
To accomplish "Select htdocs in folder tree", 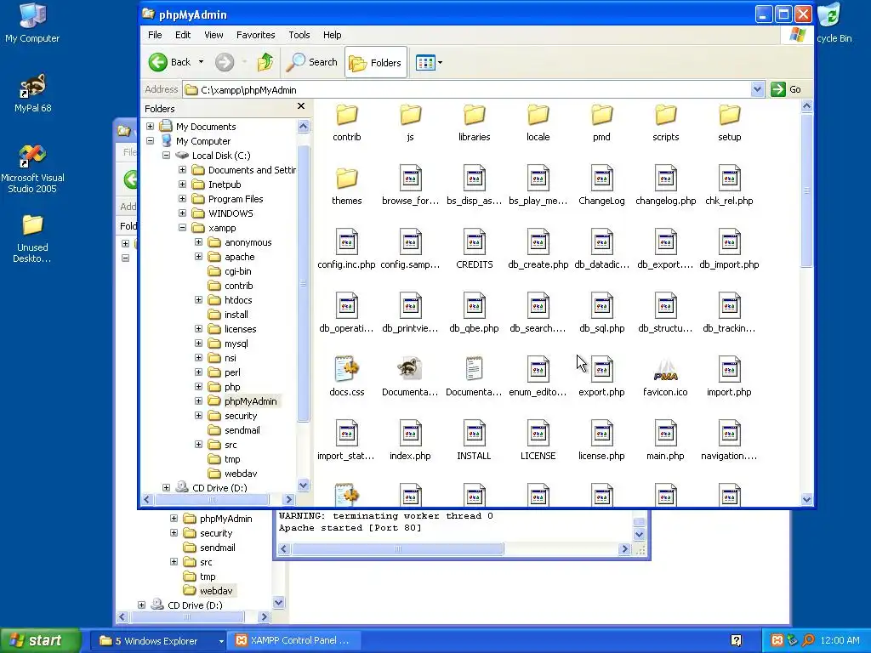I will tap(238, 300).
